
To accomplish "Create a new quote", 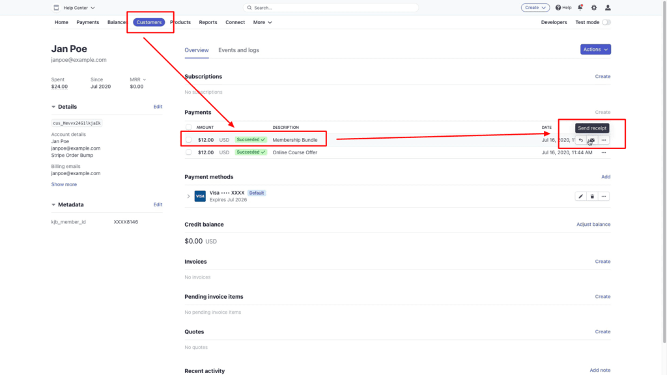I will coord(603,331).
